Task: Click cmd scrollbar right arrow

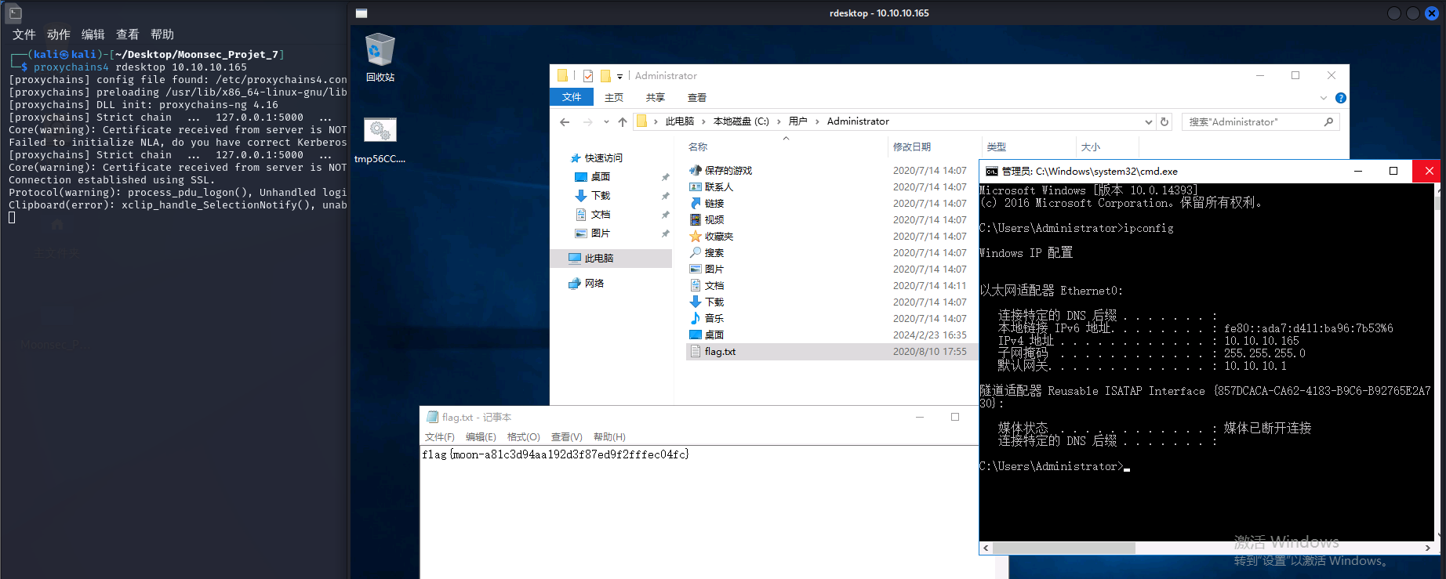Action: (1428, 548)
